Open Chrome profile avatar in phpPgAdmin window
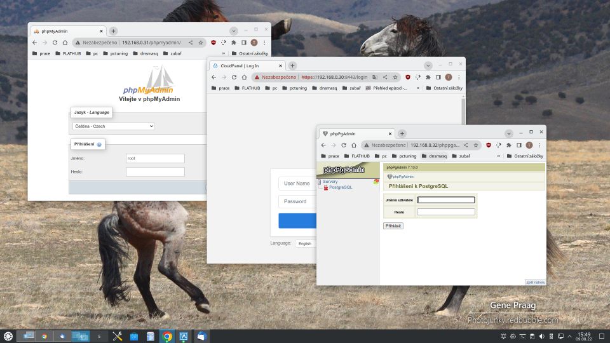The width and height of the screenshot is (610, 343). point(529,145)
